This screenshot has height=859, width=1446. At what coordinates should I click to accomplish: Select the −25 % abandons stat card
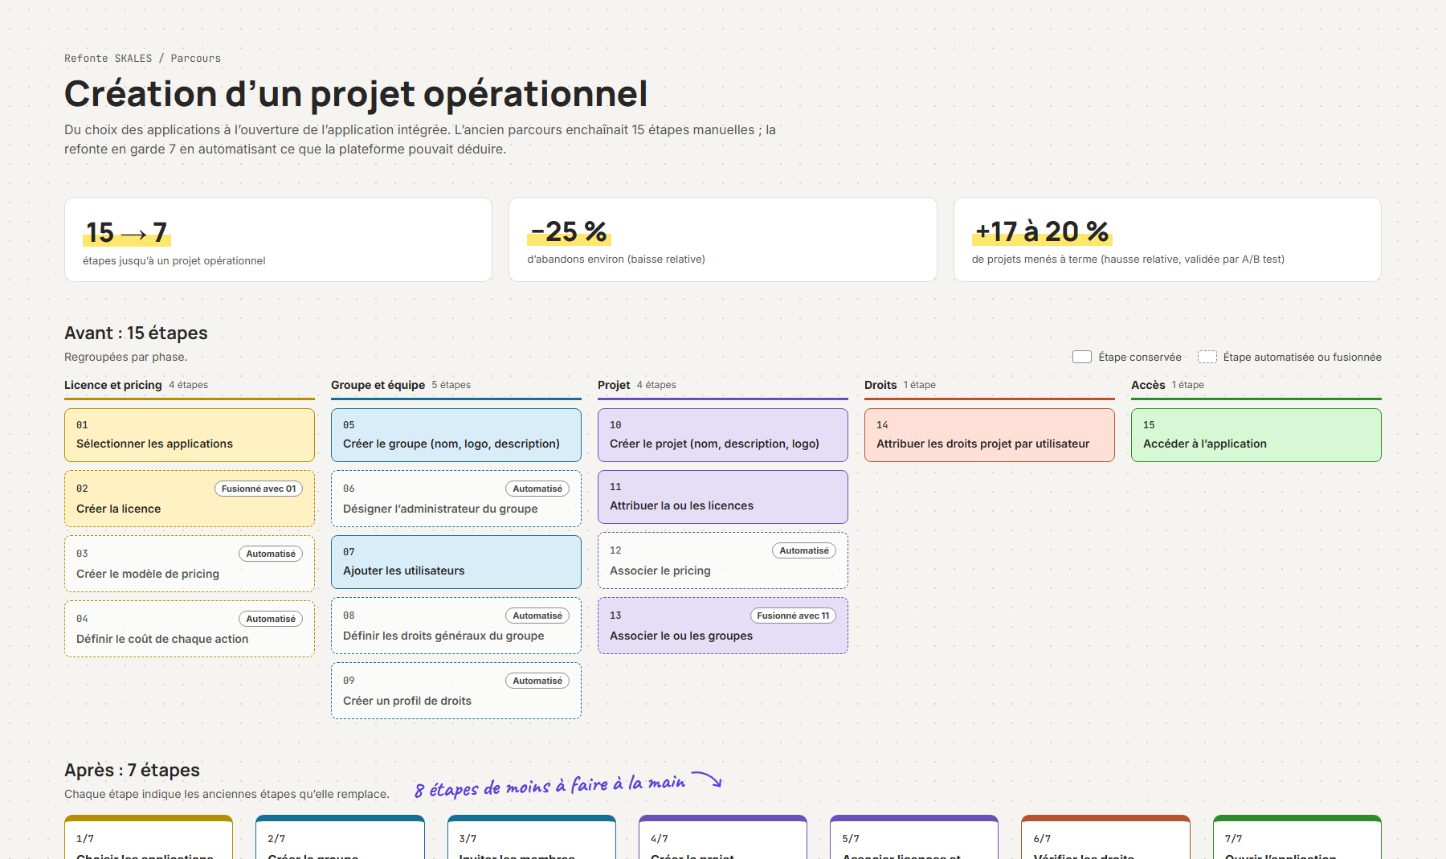pos(722,239)
